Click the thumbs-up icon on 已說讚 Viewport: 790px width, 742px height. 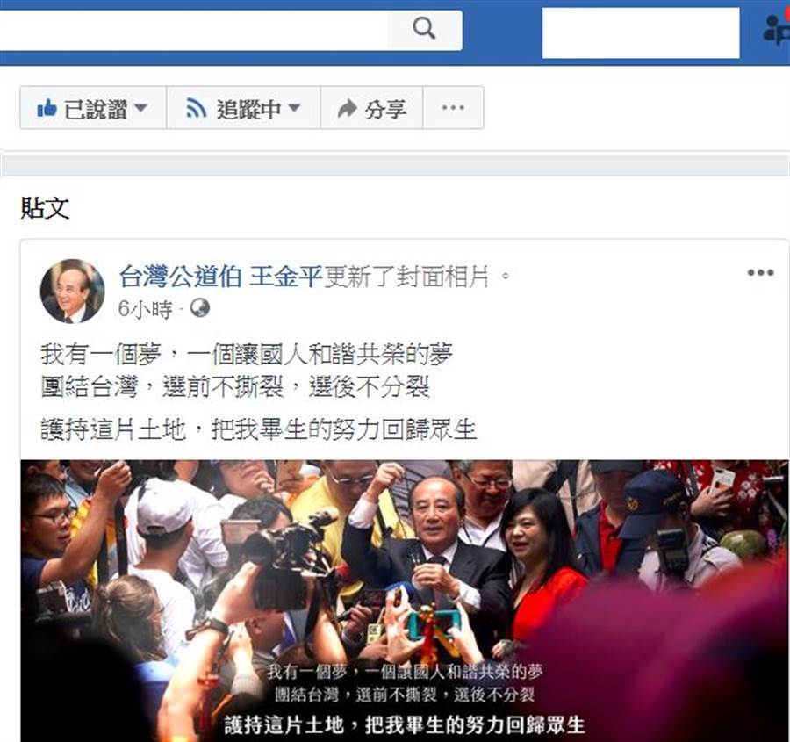(x=47, y=108)
